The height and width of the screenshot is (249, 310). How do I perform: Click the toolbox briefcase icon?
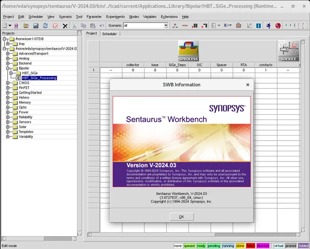tap(238, 25)
